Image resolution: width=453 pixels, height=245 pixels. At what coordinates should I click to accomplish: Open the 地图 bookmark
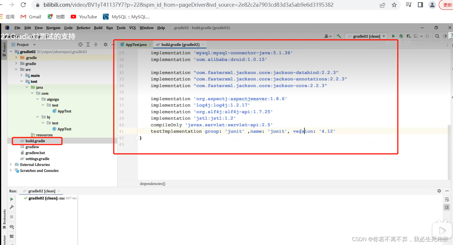click(56, 17)
